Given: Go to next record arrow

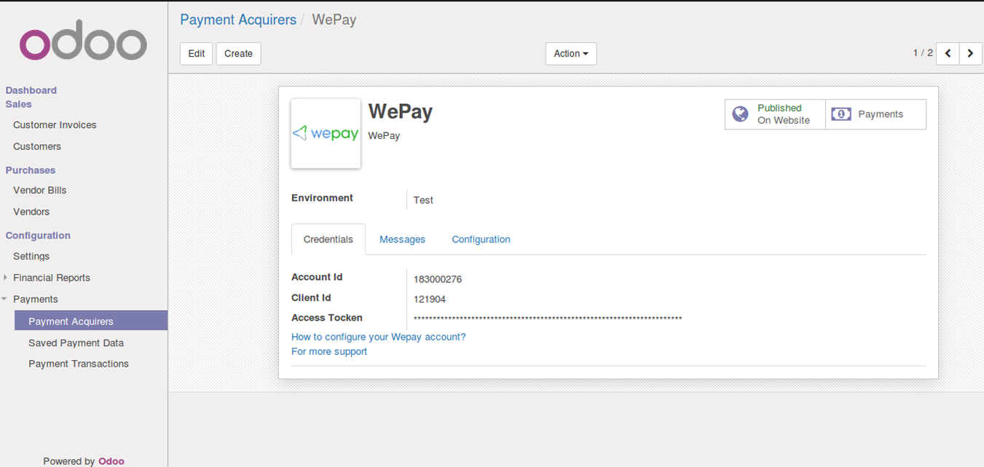Looking at the screenshot, I should [971, 53].
